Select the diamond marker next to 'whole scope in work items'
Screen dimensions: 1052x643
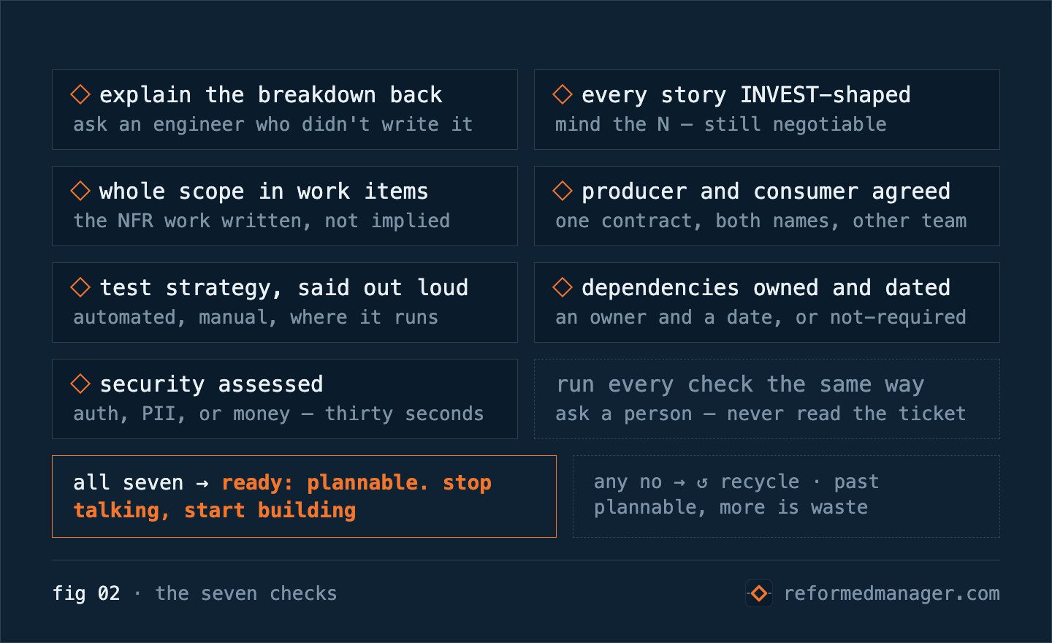coord(80,191)
